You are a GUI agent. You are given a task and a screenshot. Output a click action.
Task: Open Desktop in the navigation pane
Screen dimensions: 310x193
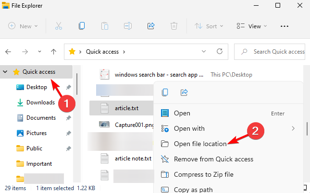(37, 87)
